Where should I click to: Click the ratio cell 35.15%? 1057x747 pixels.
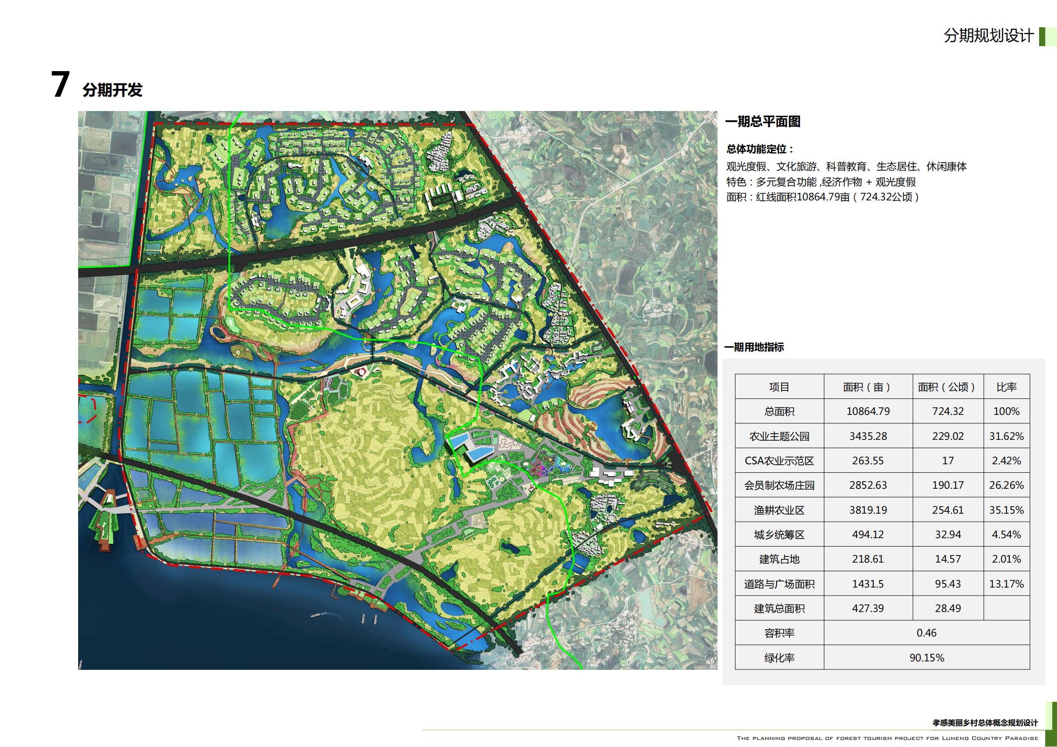click(x=1006, y=510)
